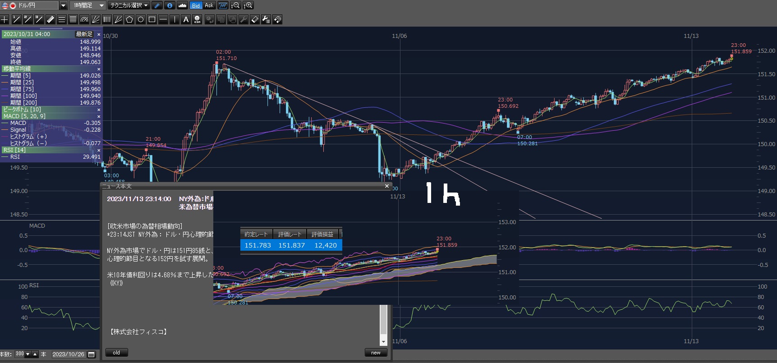This screenshot has width=777, height=363.
Task: Select the vertical line tool
Action: (175, 19)
